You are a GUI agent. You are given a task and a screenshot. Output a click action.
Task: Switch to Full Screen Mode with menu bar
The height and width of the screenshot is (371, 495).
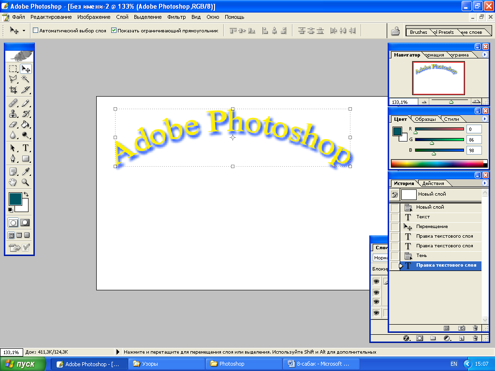(19, 235)
